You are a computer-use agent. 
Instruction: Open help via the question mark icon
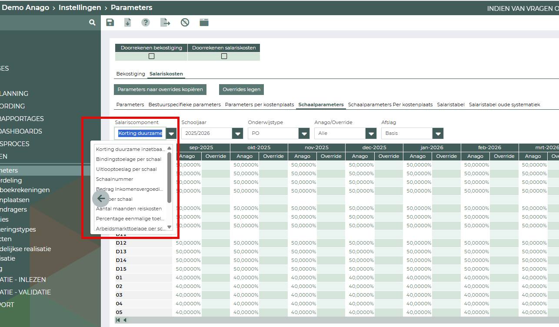pyautogui.click(x=146, y=23)
